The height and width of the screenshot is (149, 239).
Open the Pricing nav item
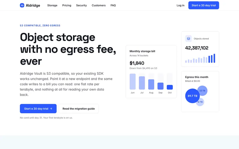(67, 5)
